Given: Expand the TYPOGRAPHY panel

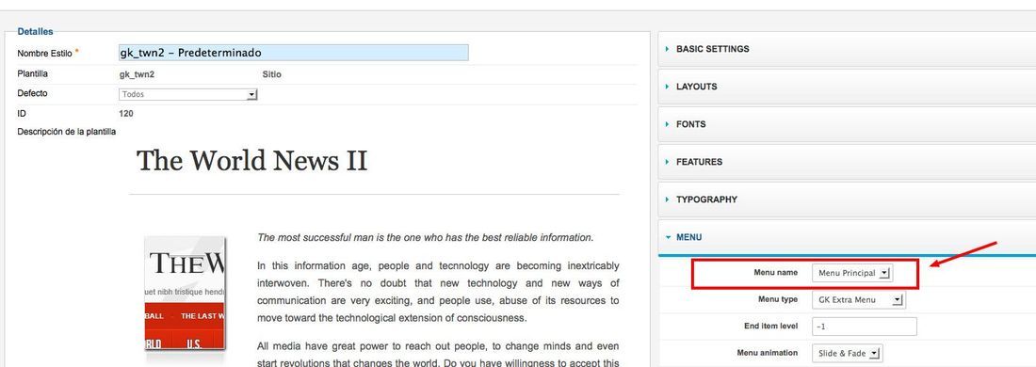Looking at the screenshot, I should 847,199.
